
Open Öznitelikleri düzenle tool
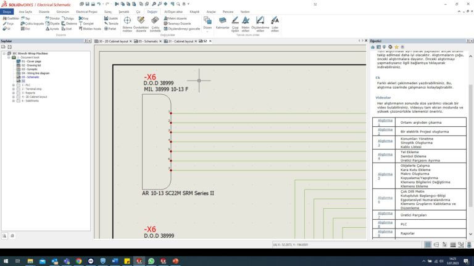(x=141, y=22)
